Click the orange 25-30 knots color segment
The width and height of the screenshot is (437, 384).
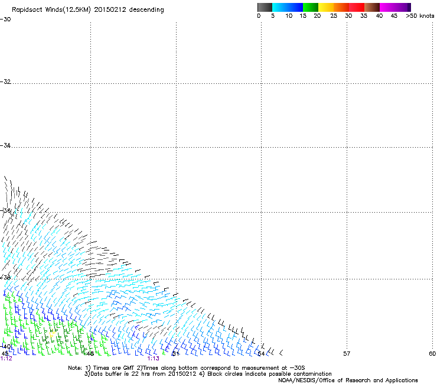point(341,7)
